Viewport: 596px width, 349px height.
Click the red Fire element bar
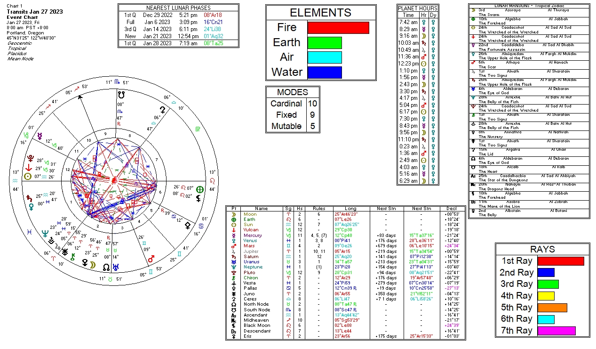(338, 28)
